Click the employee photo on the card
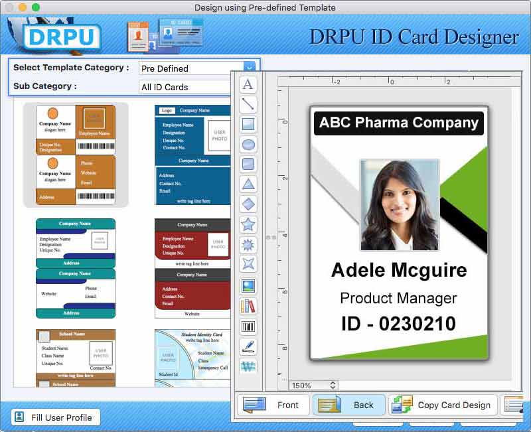The height and width of the screenshot is (432, 531). [400, 204]
